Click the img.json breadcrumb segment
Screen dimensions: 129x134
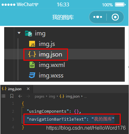[73, 96]
